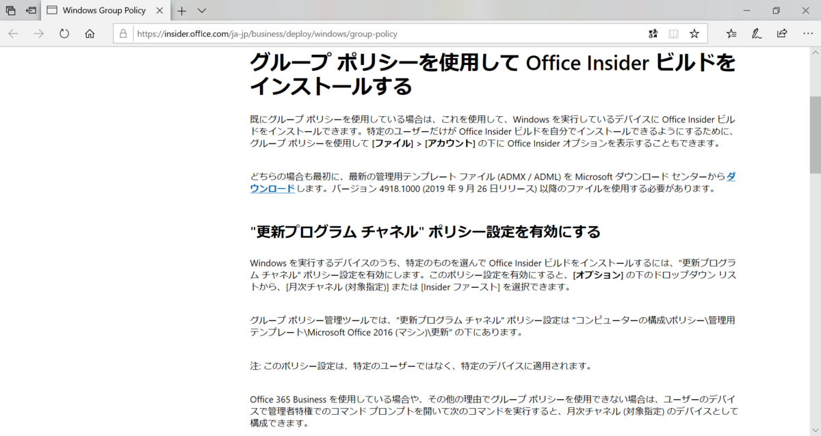Refresh the page with the reload icon

(64, 33)
